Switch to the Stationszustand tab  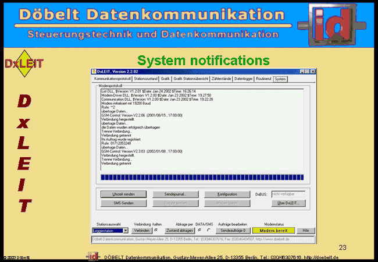pos(145,79)
